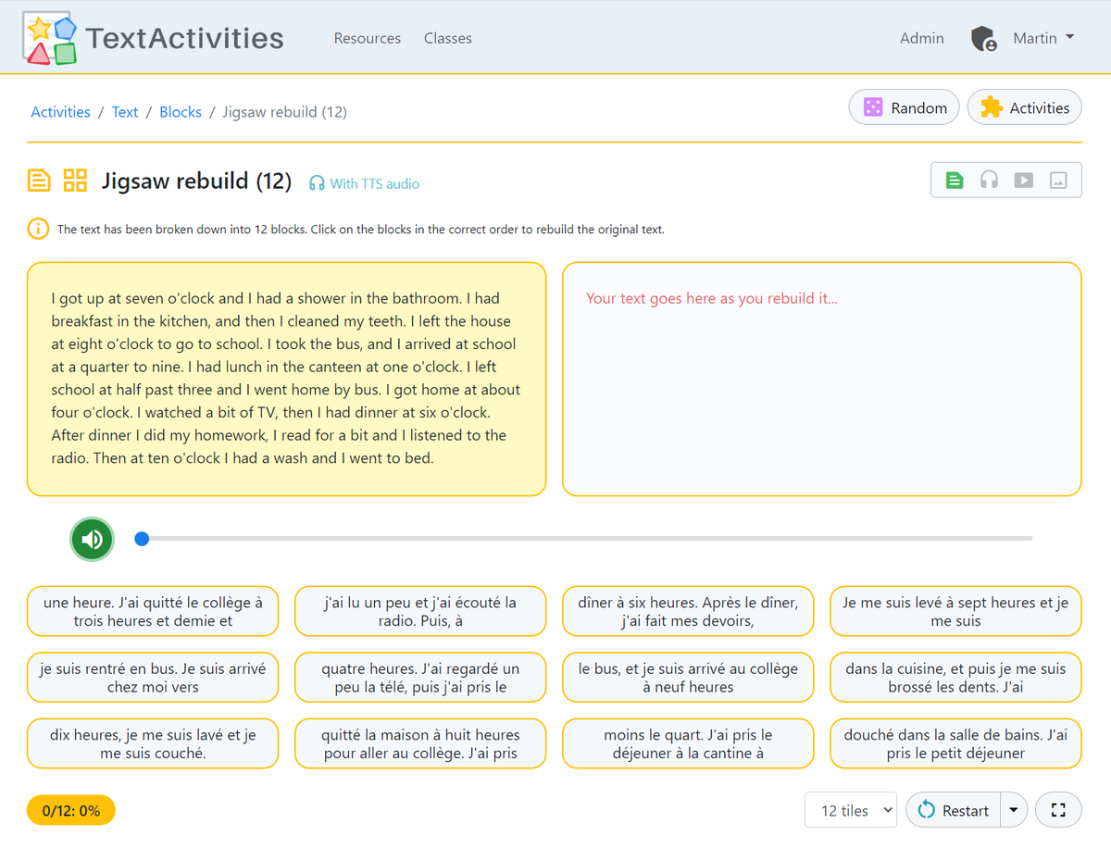Open the Martin account menu
The height and width of the screenshot is (848, 1111).
click(1043, 38)
